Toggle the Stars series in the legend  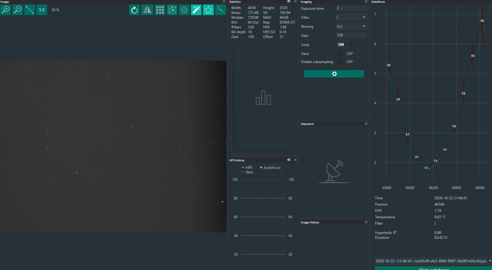click(247, 172)
